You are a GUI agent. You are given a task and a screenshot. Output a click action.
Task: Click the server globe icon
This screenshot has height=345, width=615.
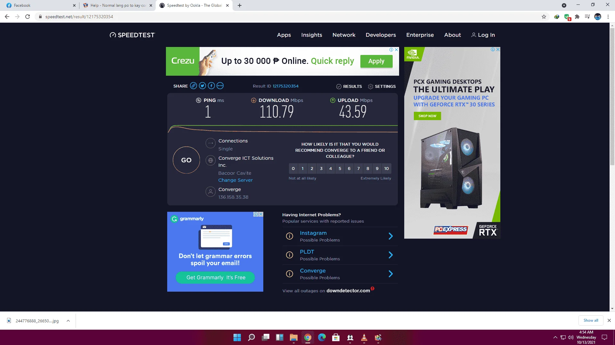tap(210, 160)
